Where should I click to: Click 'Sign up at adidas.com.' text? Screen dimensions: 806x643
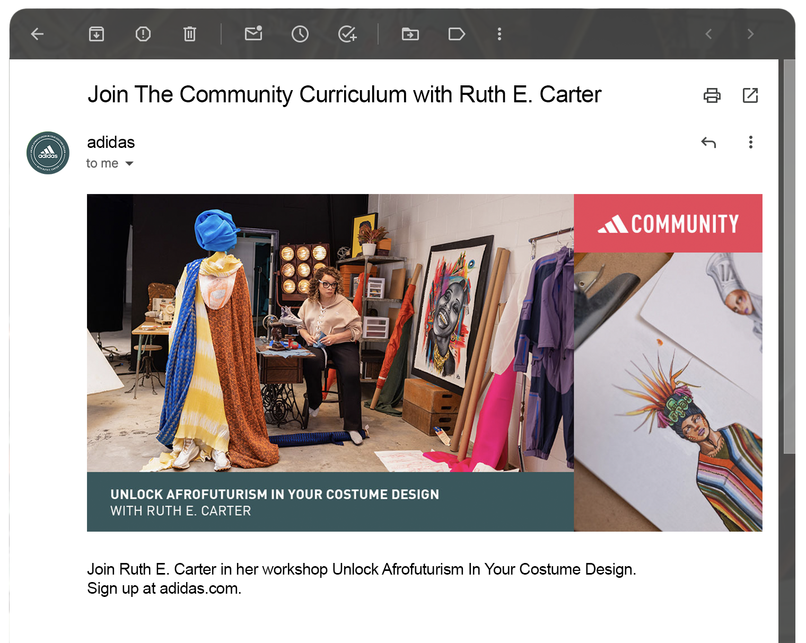pyautogui.click(x=164, y=588)
